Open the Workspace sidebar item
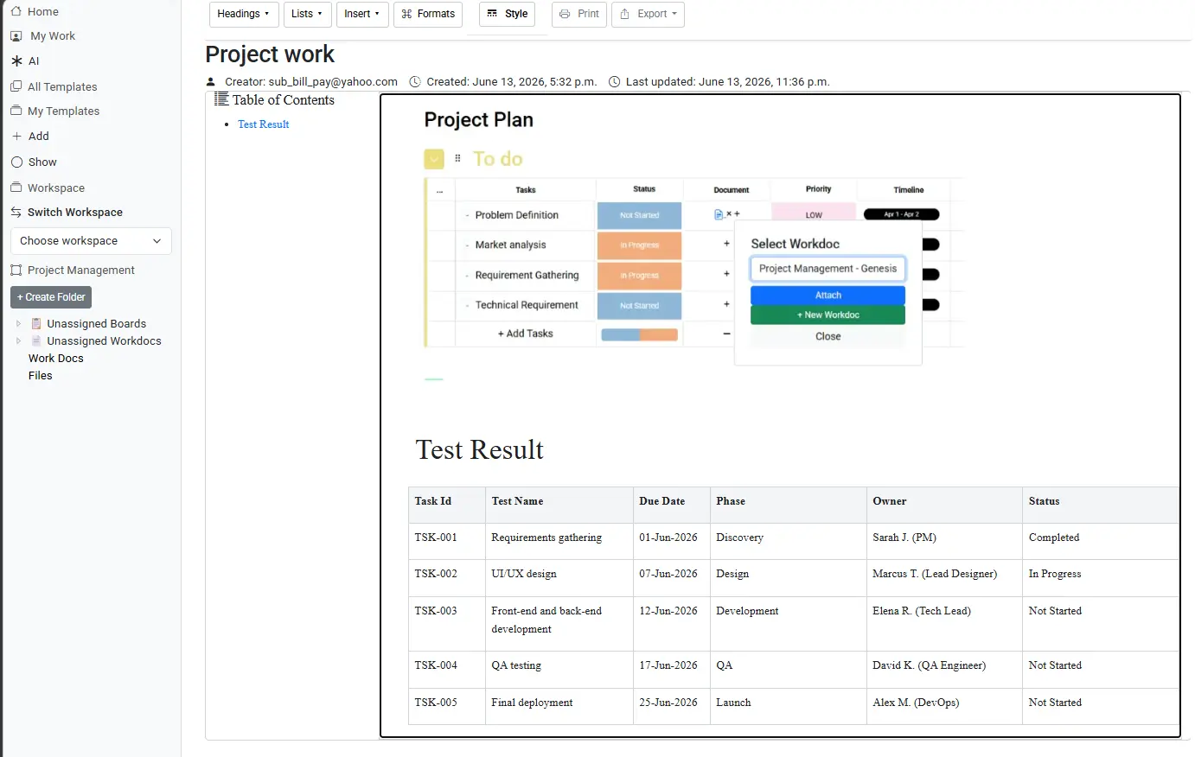Viewport: 1195px width, 757px height. (48, 188)
